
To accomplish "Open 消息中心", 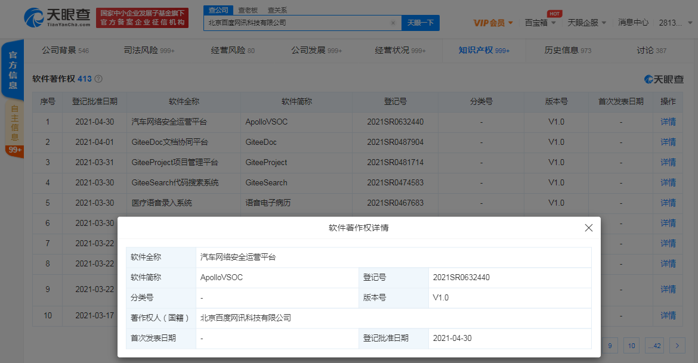I will click(633, 22).
